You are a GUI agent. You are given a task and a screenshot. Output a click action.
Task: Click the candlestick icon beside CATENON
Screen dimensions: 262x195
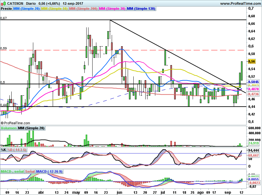[x=3, y=3]
